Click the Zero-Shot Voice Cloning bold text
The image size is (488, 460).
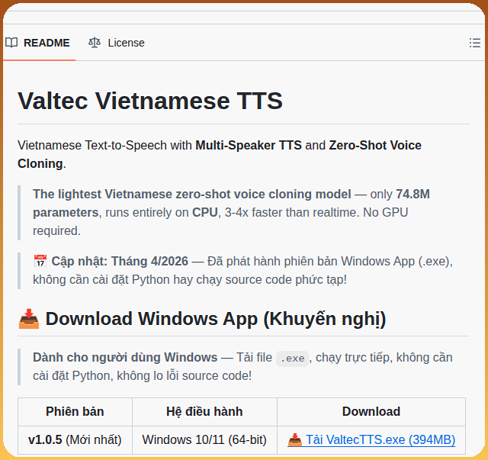point(375,146)
